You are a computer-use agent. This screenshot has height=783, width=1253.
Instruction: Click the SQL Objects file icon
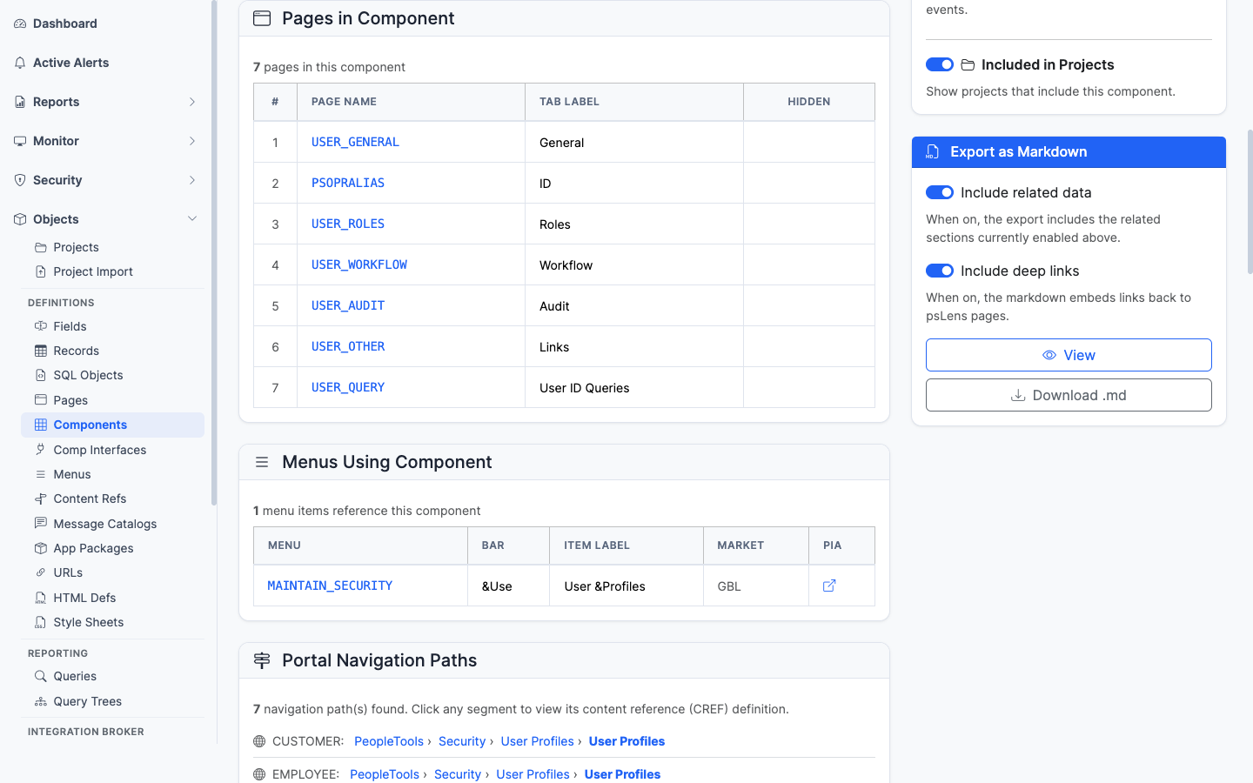pos(41,375)
